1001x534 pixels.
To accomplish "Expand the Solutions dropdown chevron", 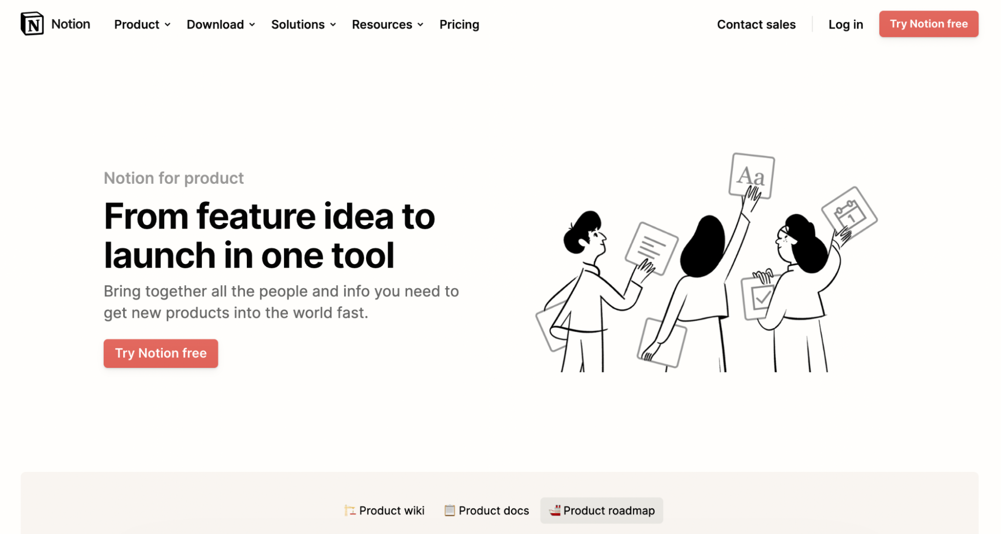I will 333,25.
